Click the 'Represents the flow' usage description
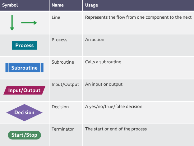This screenshot has height=146, width=194. click(x=138, y=17)
